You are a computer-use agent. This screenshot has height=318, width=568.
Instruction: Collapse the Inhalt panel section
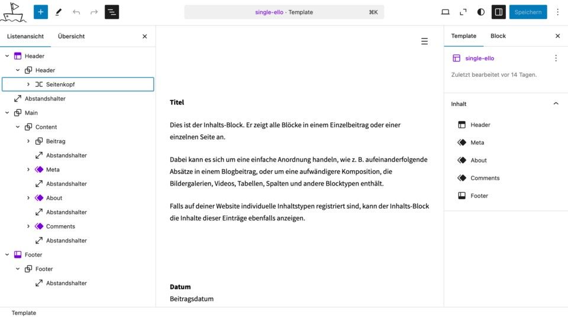(556, 104)
